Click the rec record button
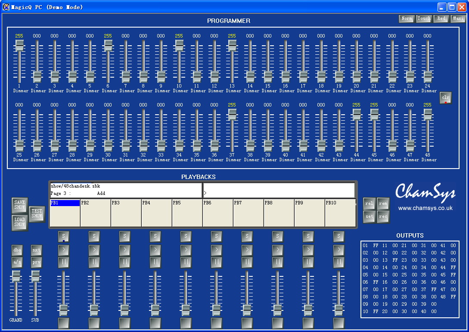This screenshot has width=469, height=332. point(383,216)
